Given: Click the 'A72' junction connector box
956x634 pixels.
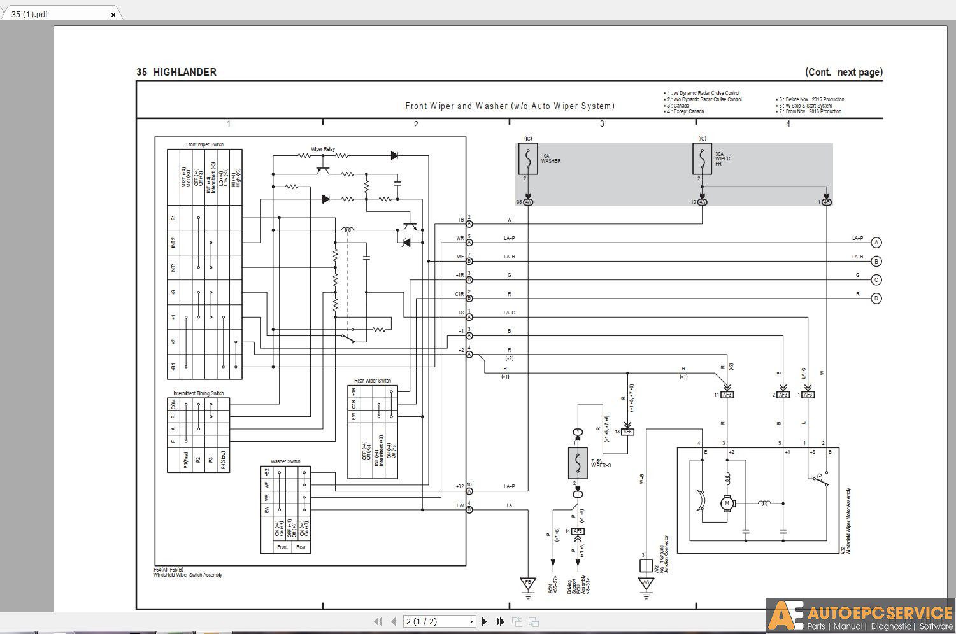Looking at the screenshot, I should click(x=646, y=566).
